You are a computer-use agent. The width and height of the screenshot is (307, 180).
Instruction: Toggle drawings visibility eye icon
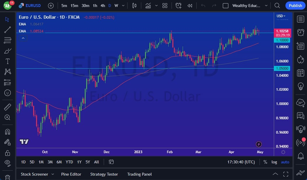click(8, 163)
